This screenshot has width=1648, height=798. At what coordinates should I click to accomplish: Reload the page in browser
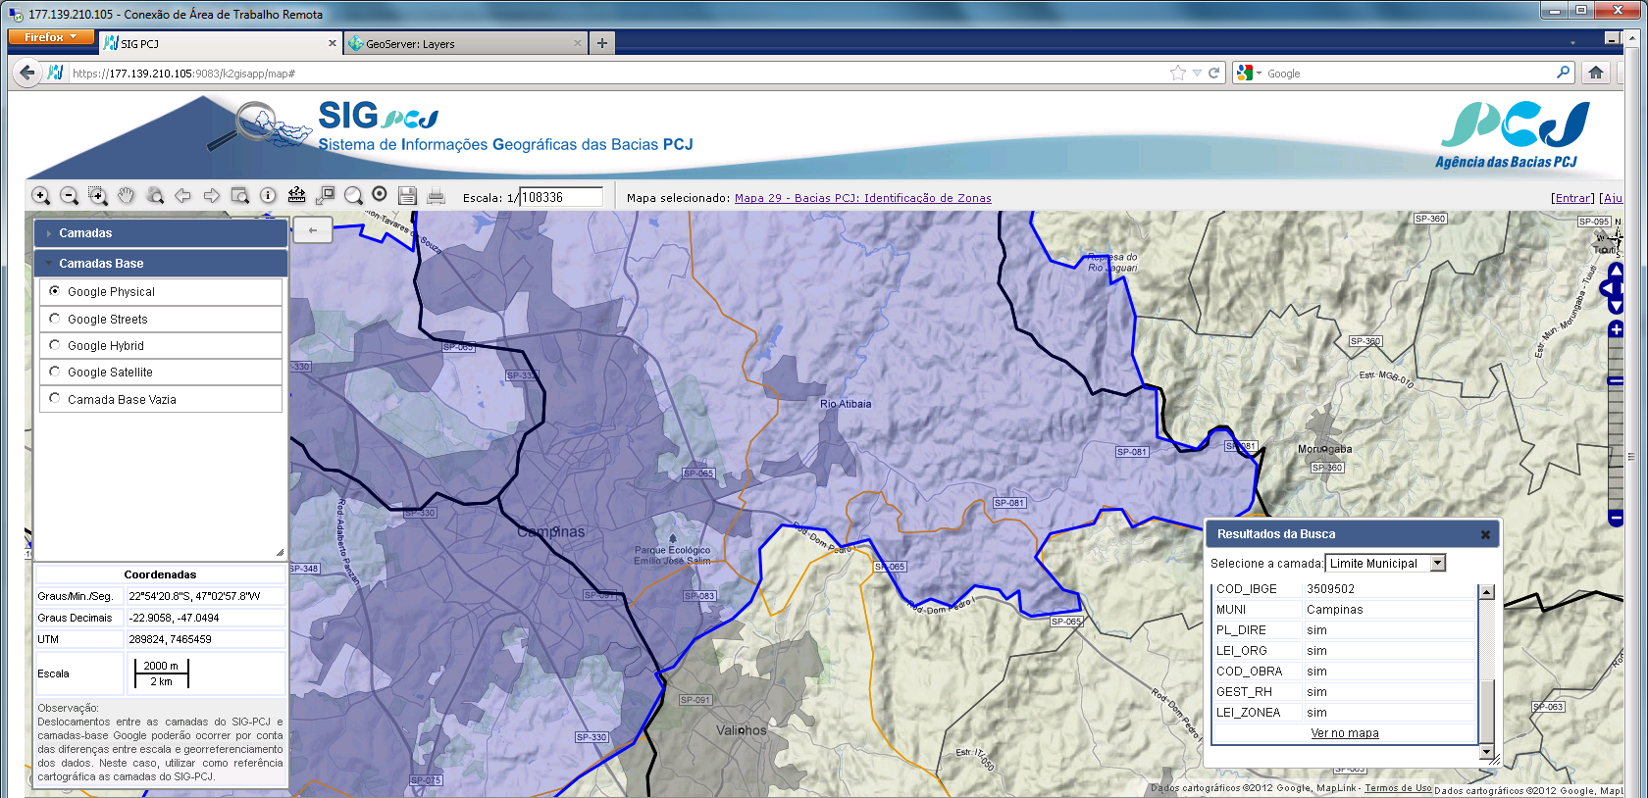[x=1213, y=73]
